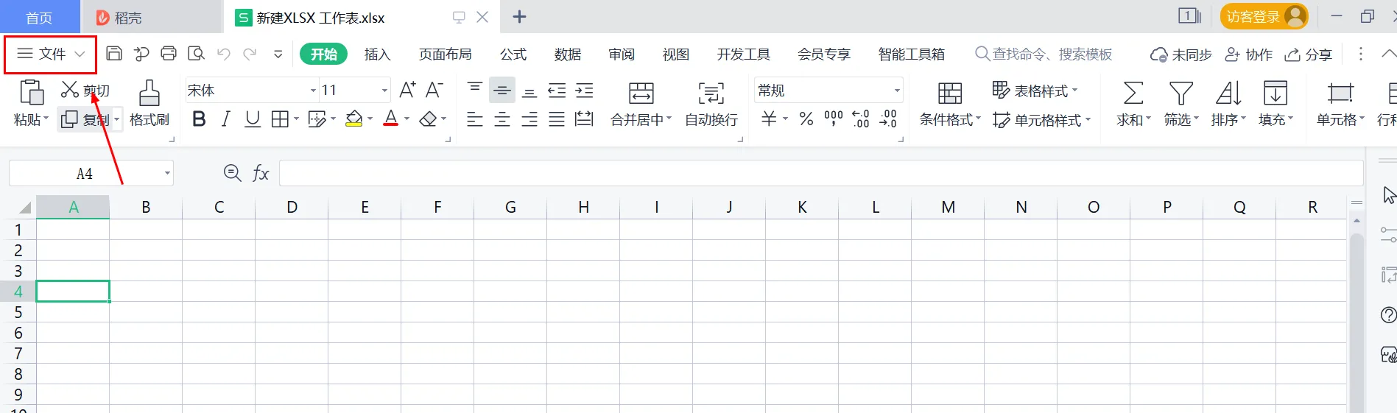The height and width of the screenshot is (413, 1397).
Task: Toggle Italic formatting
Action: click(226, 119)
